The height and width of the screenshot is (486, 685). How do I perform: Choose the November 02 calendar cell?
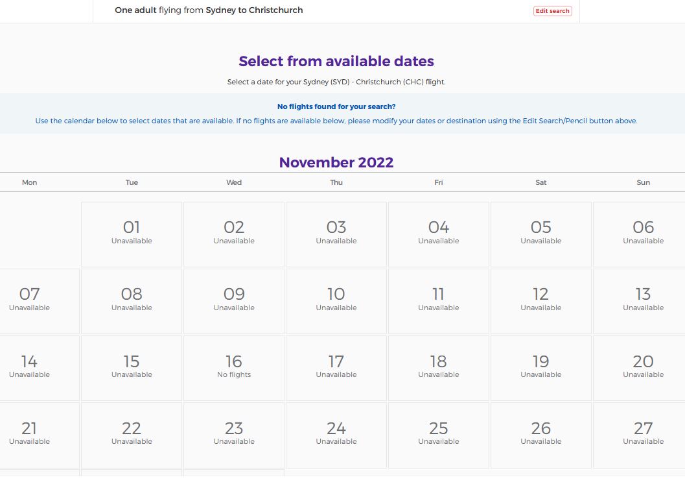[x=234, y=234]
